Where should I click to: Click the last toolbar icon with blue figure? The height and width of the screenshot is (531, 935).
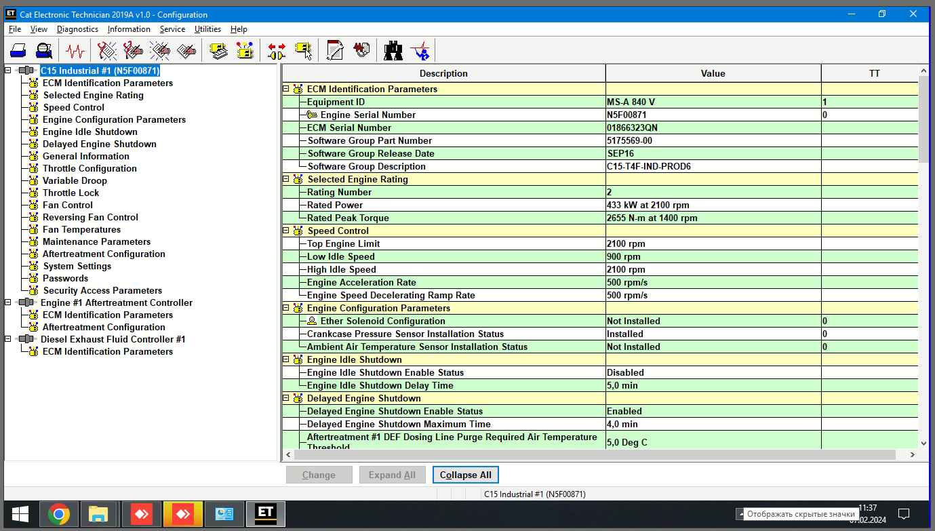tap(420, 50)
